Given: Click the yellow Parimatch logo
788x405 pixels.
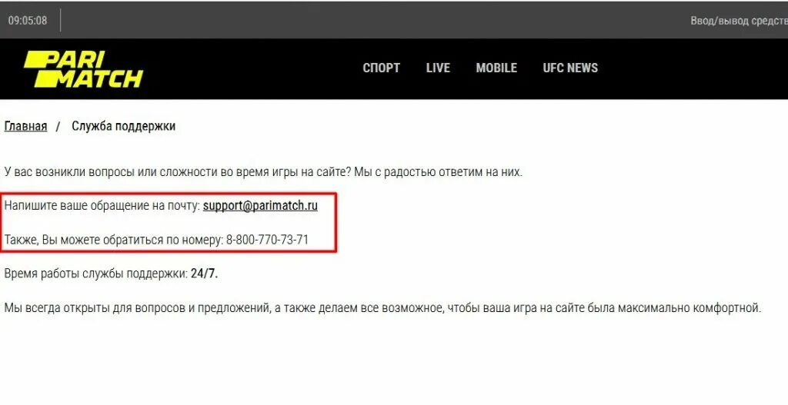Looking at the screenshot, I should pos(83,69).
